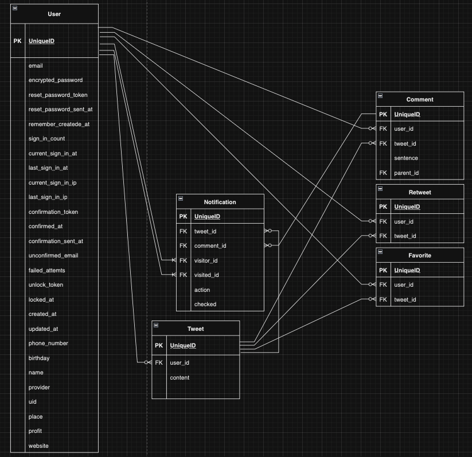This screenshot has width=472, height=457.
Task: Select the birthday field in the User table
Action: [x=38, y=358]
